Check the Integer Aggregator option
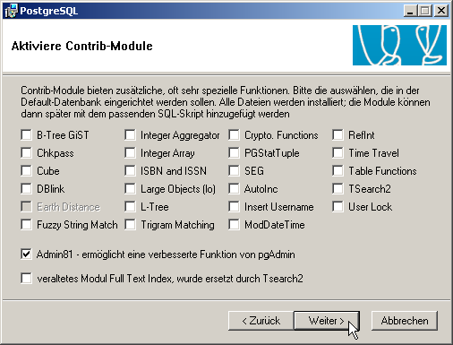 pyautogui.click(x=130, y=135)
